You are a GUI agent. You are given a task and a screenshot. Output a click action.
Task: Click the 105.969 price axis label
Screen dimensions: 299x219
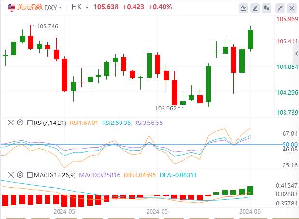[x=287, y=19]
